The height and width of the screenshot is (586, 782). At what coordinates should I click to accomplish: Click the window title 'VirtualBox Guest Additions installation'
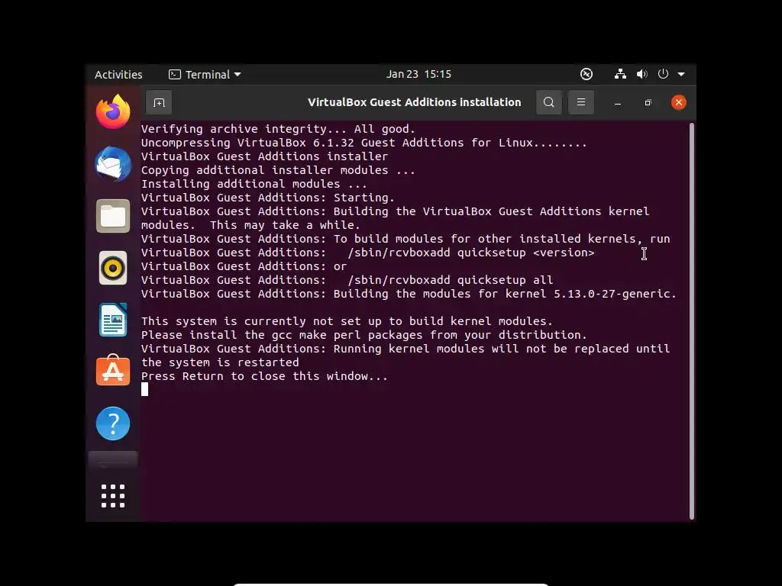coord(415,102)
